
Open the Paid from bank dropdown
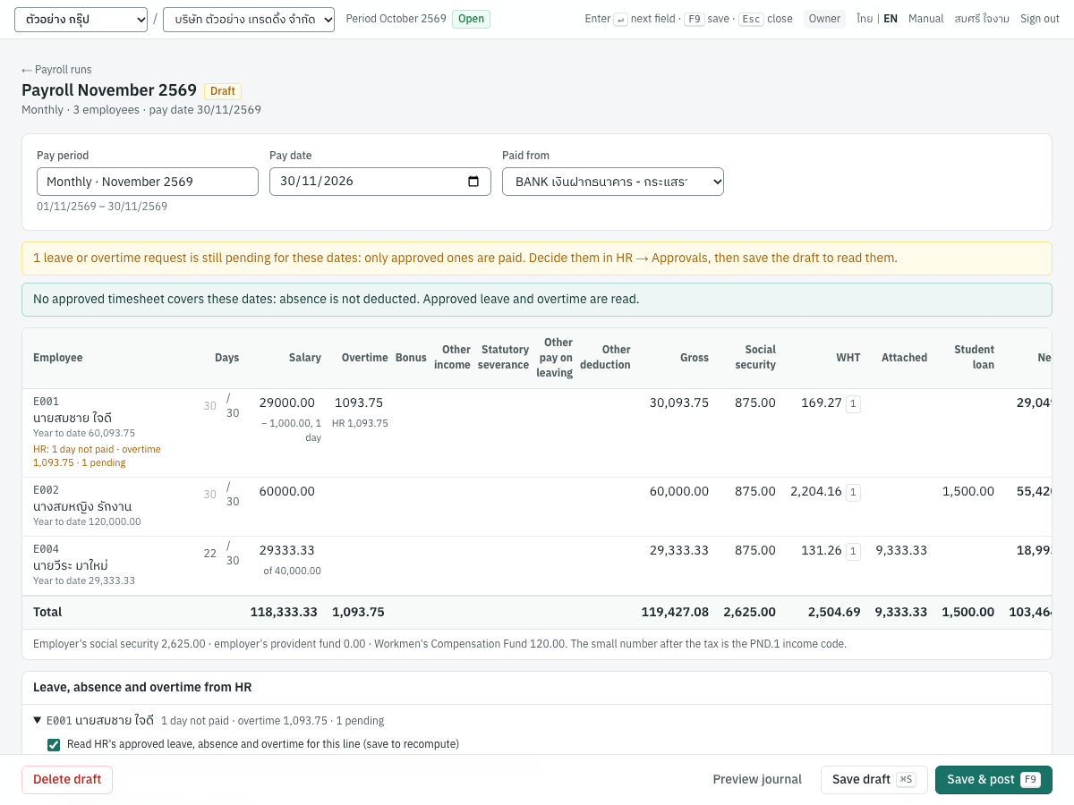click(x=613, y=182)
